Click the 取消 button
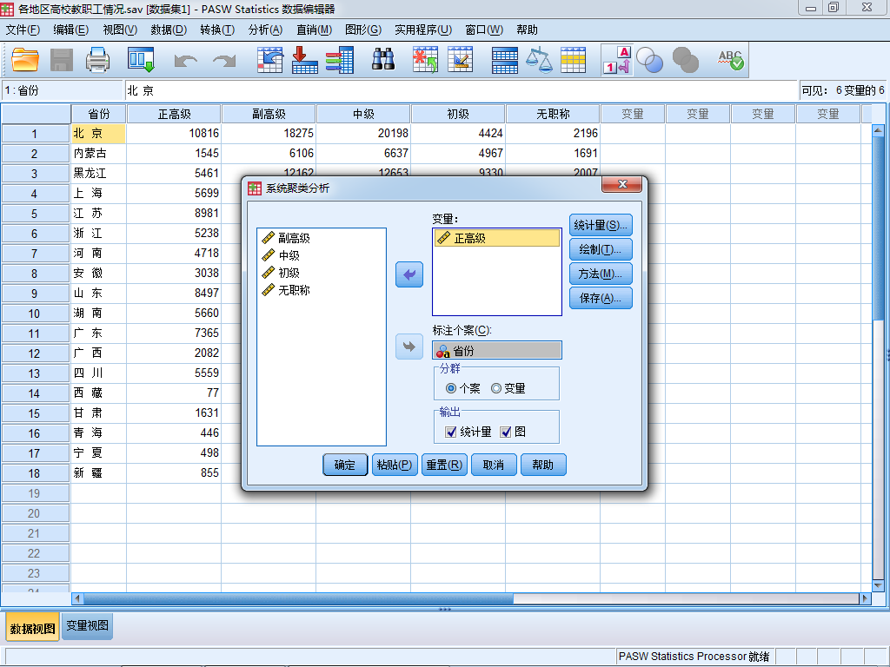The image size is (890, 667). pyautogui.click(x=494, y=466)
